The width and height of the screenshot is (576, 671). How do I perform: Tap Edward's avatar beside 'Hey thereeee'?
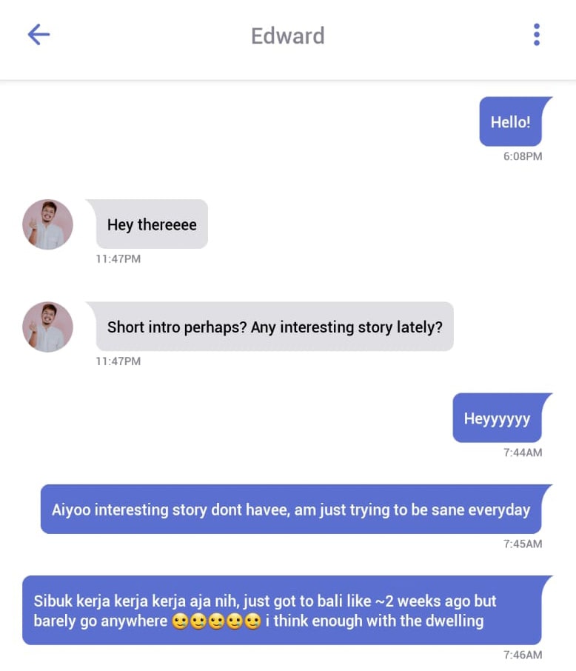coord(47,224)
